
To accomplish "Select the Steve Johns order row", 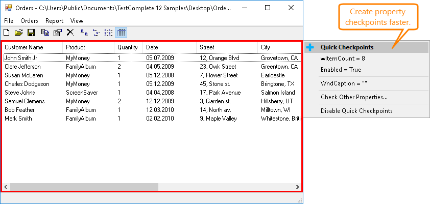I will pyautogui.click(x=152, y=93).
